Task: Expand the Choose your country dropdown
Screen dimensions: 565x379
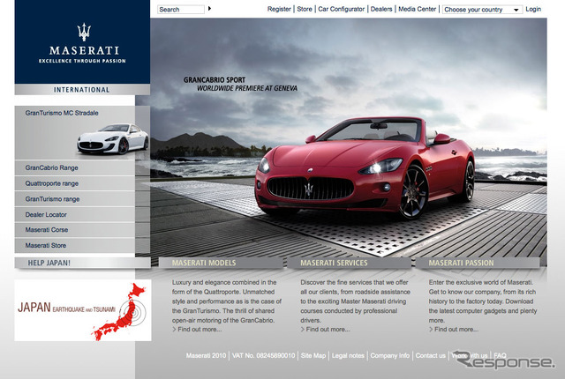Action: pyautogui.click(x=482, y=10)
